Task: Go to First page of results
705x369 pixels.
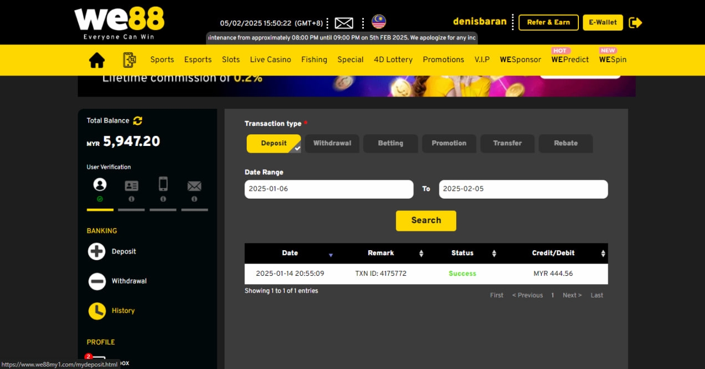Action: point(497,295)
